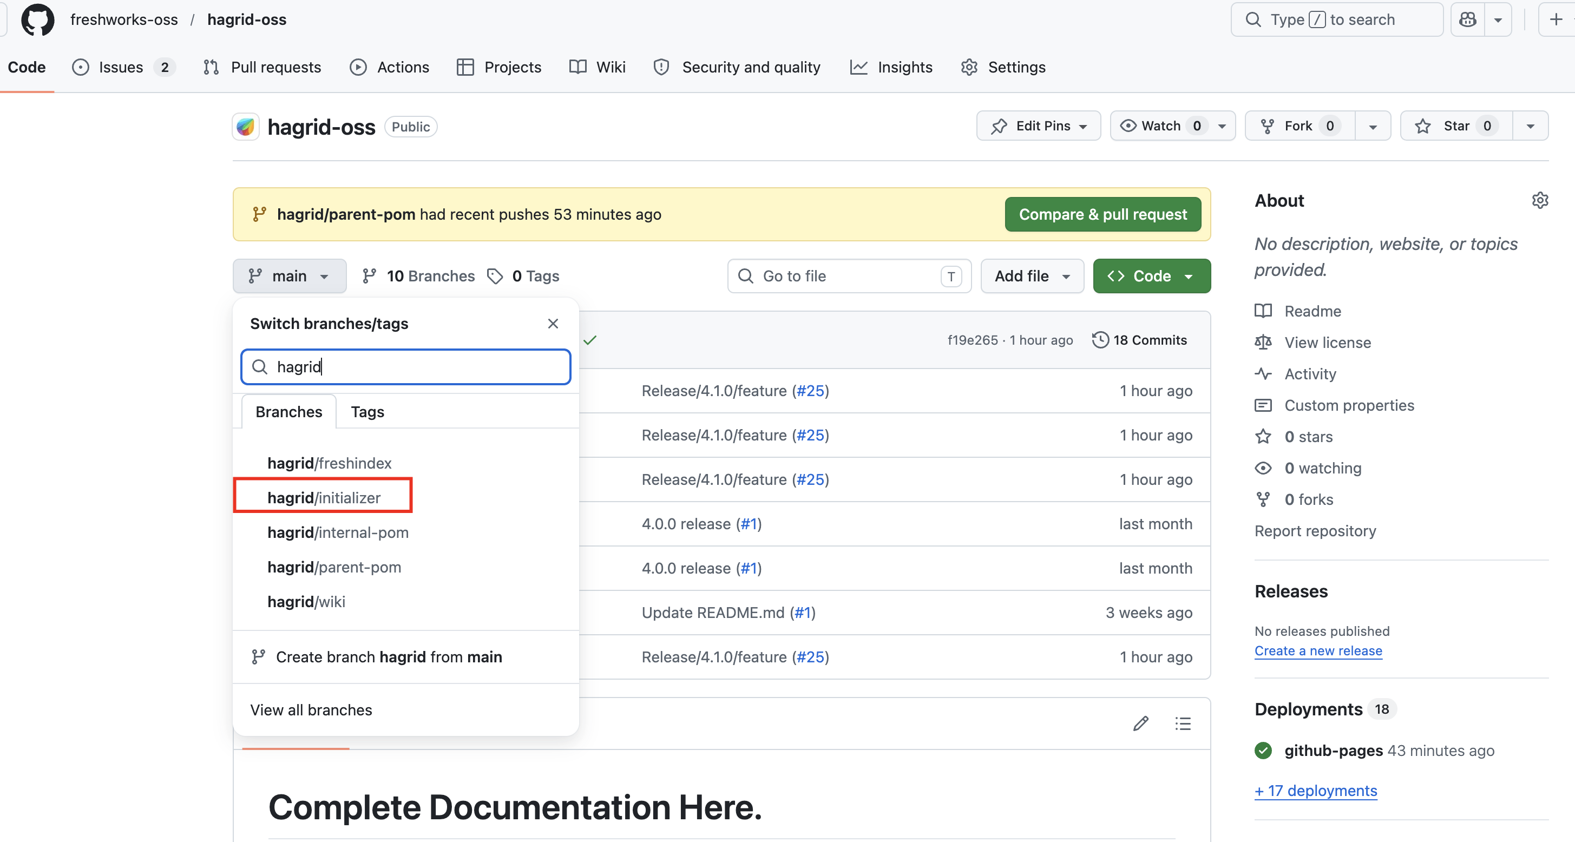This screenshot has height=842, width=1575.
Task: View the Insights tab
Action: tap(891, 67)
